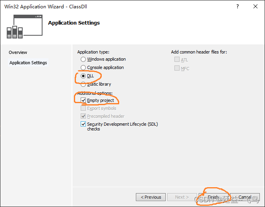Switch to Application Settings sidebar page
Viewport: 265px width, 207px height.
coord(28,63)
